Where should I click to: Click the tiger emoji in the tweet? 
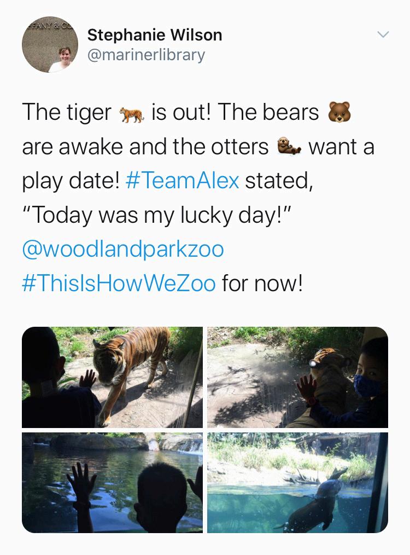[131, 114]
